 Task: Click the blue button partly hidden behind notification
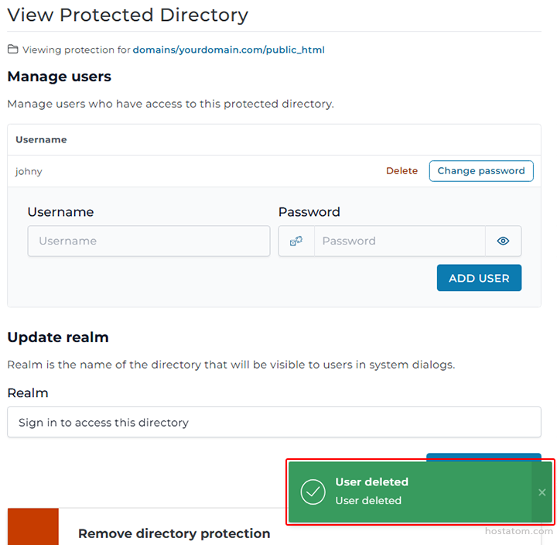(x=484, y=456)
